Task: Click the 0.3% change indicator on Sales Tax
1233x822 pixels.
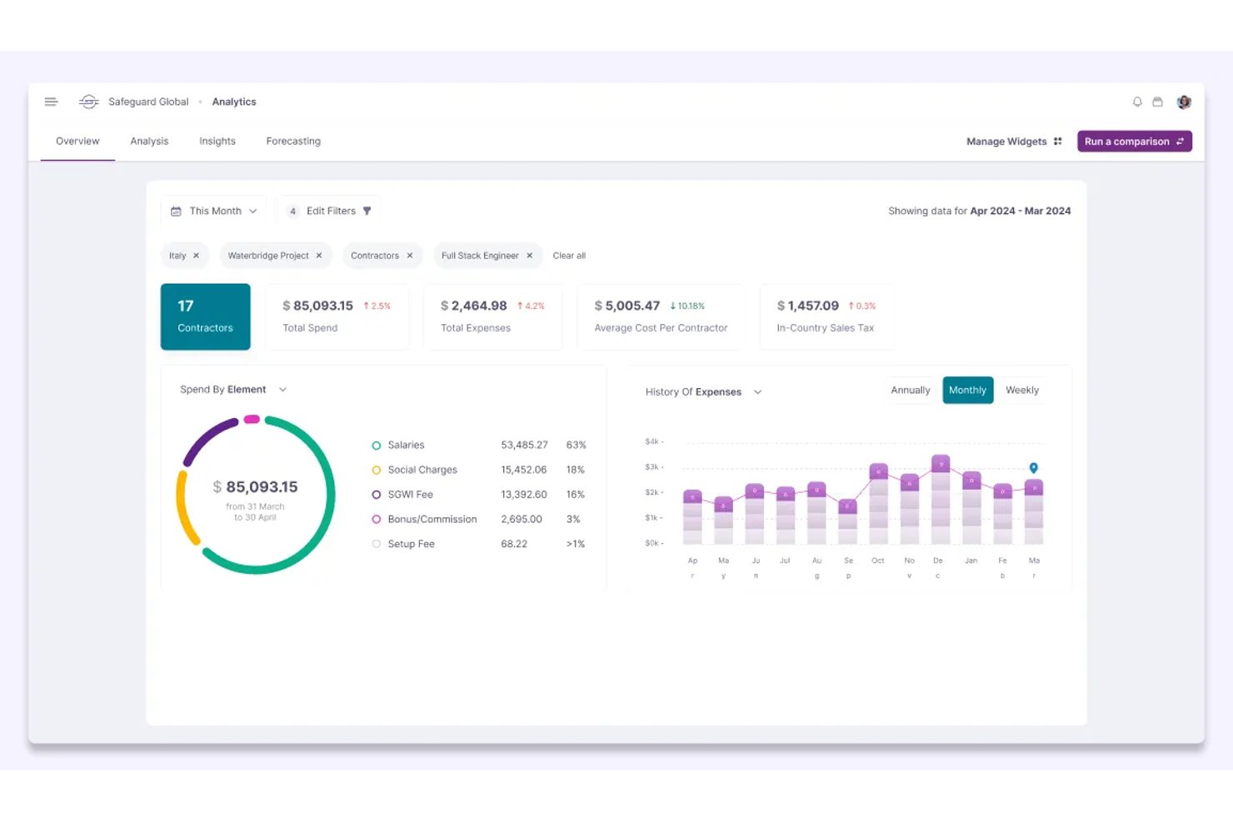Action: pos(862,306)
